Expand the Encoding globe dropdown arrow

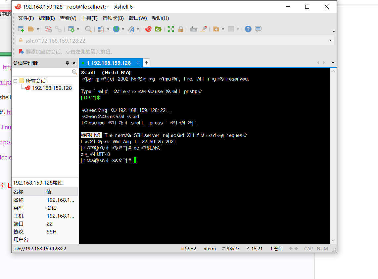[x=123, y=29]
